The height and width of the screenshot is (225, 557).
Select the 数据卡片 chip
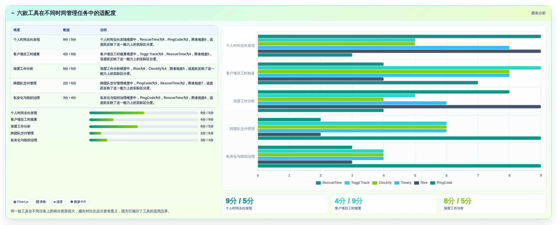[x=78, y=202]
